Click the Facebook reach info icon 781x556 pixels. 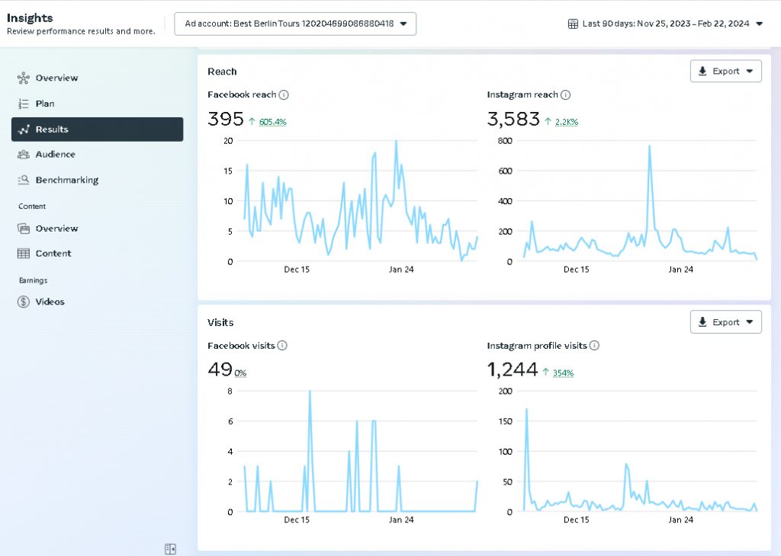point(284,95)
